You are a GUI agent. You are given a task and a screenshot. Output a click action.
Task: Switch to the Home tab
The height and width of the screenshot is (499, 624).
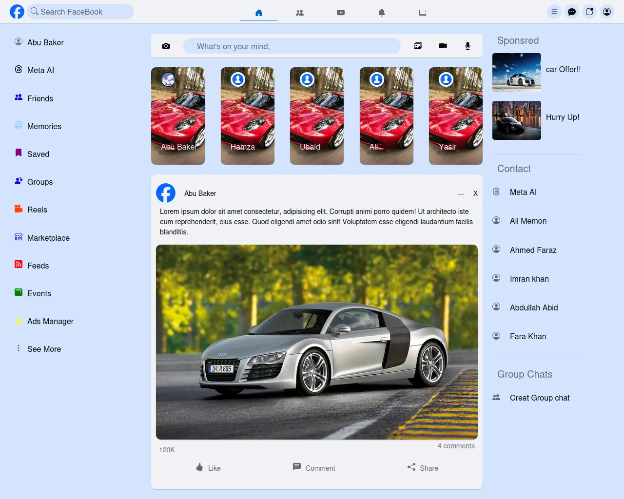(259, 13)
